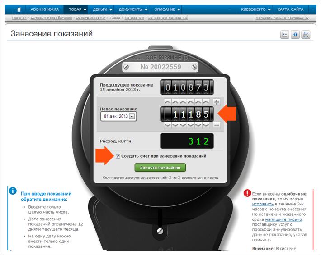Click the up arrow above the first digit

point(167,102)
